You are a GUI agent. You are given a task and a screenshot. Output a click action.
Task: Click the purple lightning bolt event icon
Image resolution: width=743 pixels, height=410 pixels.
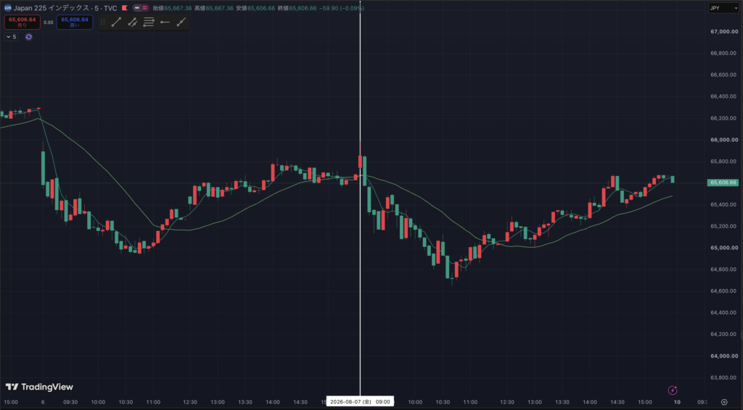(673, 390)
